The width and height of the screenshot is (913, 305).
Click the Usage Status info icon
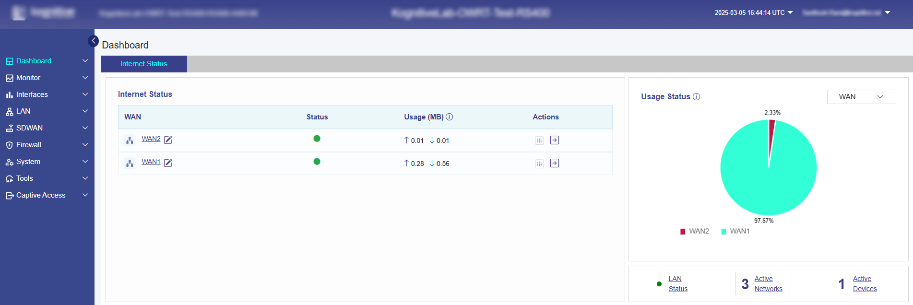click(697, 96)
